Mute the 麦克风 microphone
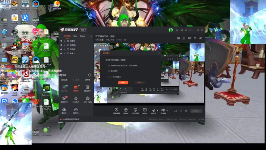 [154, 111]
